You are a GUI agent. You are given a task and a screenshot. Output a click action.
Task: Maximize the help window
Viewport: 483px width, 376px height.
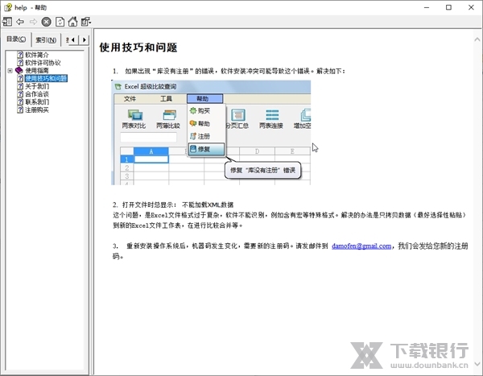pyautogui.click(x=449, y=7)
